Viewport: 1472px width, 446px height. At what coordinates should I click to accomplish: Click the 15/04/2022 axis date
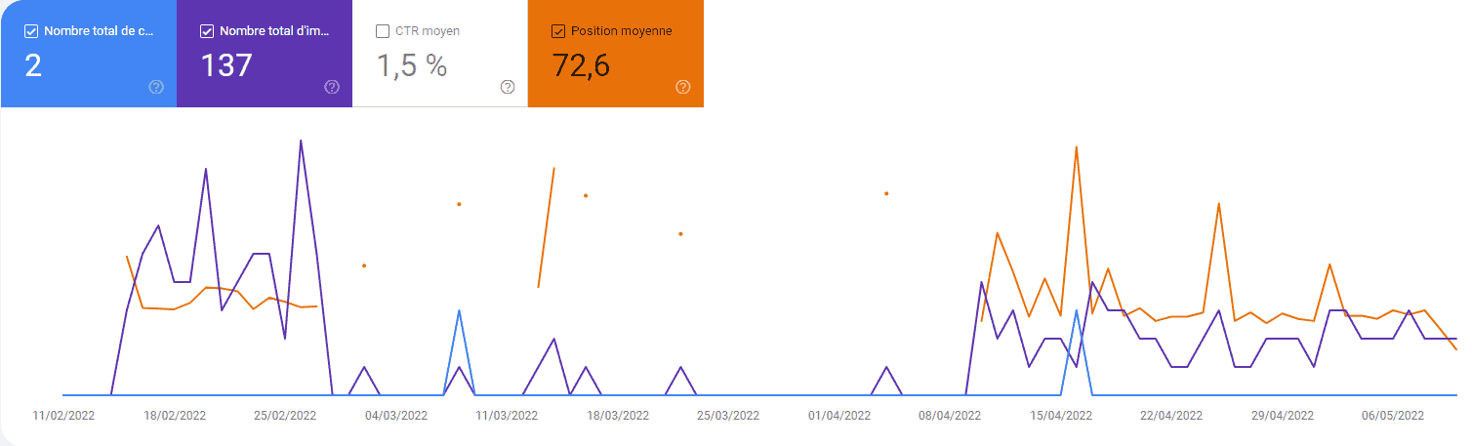click(1061, 415)
